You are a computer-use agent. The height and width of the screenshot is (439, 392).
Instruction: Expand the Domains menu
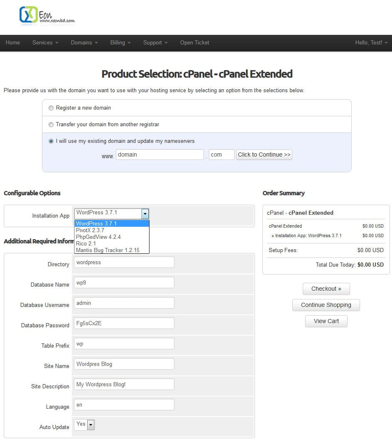click(84, 43)
